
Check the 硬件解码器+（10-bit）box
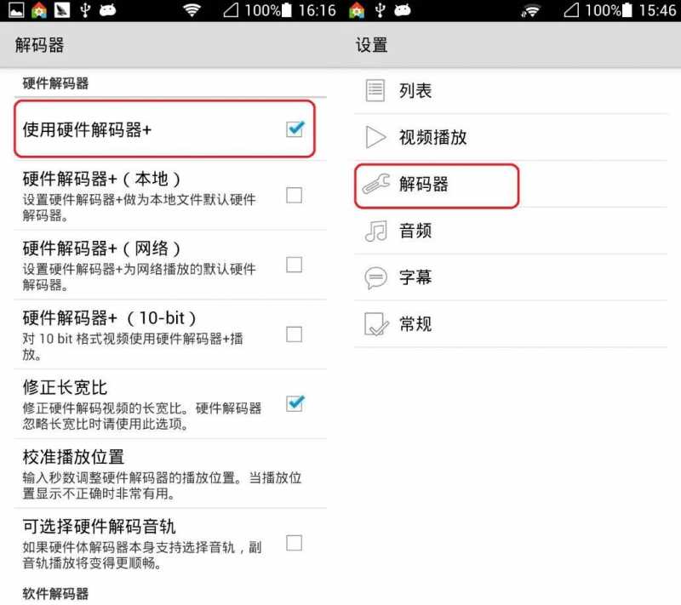pos(294,334)
